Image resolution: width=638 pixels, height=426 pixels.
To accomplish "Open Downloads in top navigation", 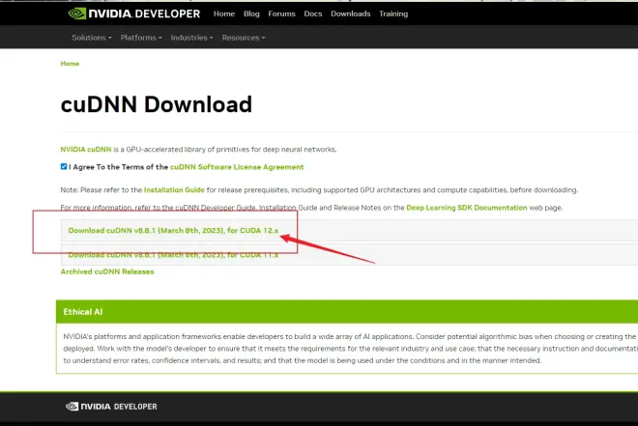I will [350, 14].
